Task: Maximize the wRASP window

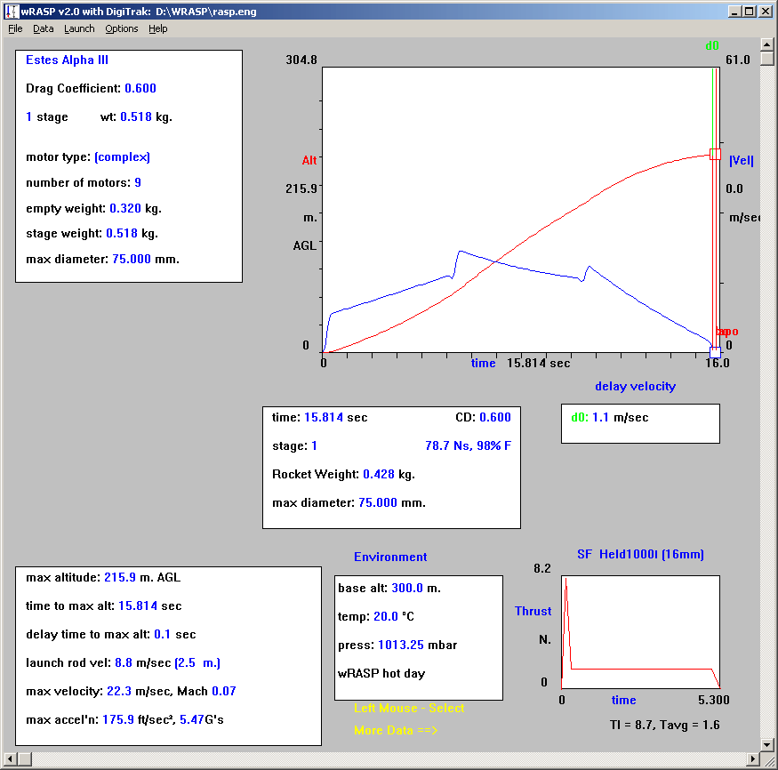Action: [x=750, y=12]
